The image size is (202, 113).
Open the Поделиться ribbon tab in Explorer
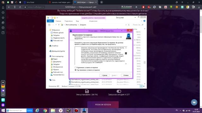pos(68,21)
